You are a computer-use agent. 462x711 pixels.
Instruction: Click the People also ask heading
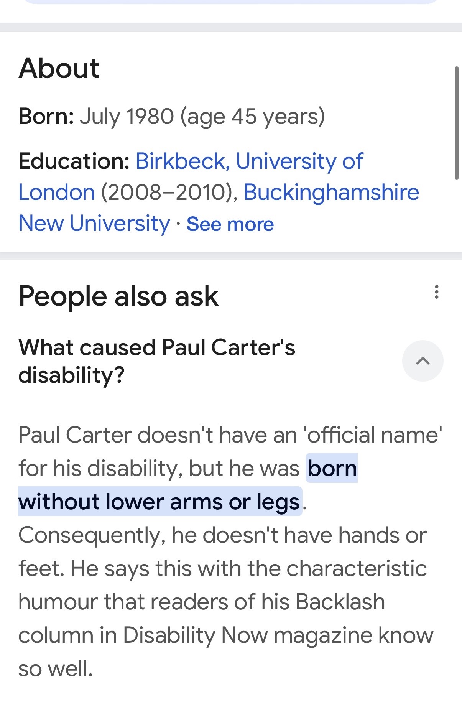point(118,296)
